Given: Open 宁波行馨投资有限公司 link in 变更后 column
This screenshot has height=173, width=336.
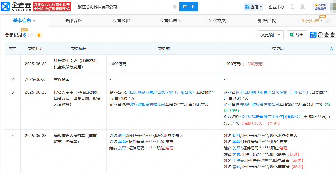Looking at the screenshot, I should click(260, 104).
